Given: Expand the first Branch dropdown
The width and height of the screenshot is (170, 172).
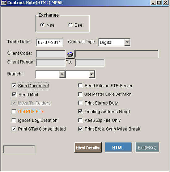Looking at the screenshot, I should click(x=62, y=74).
